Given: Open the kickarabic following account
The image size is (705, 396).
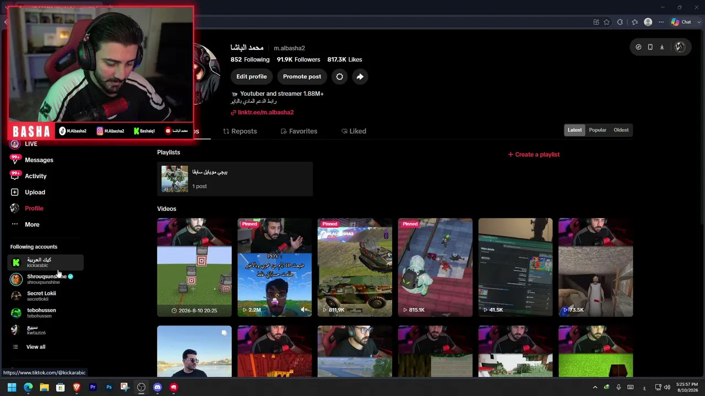Looking at the screenshot, I should pyautogui.click(x=46, y=262).
